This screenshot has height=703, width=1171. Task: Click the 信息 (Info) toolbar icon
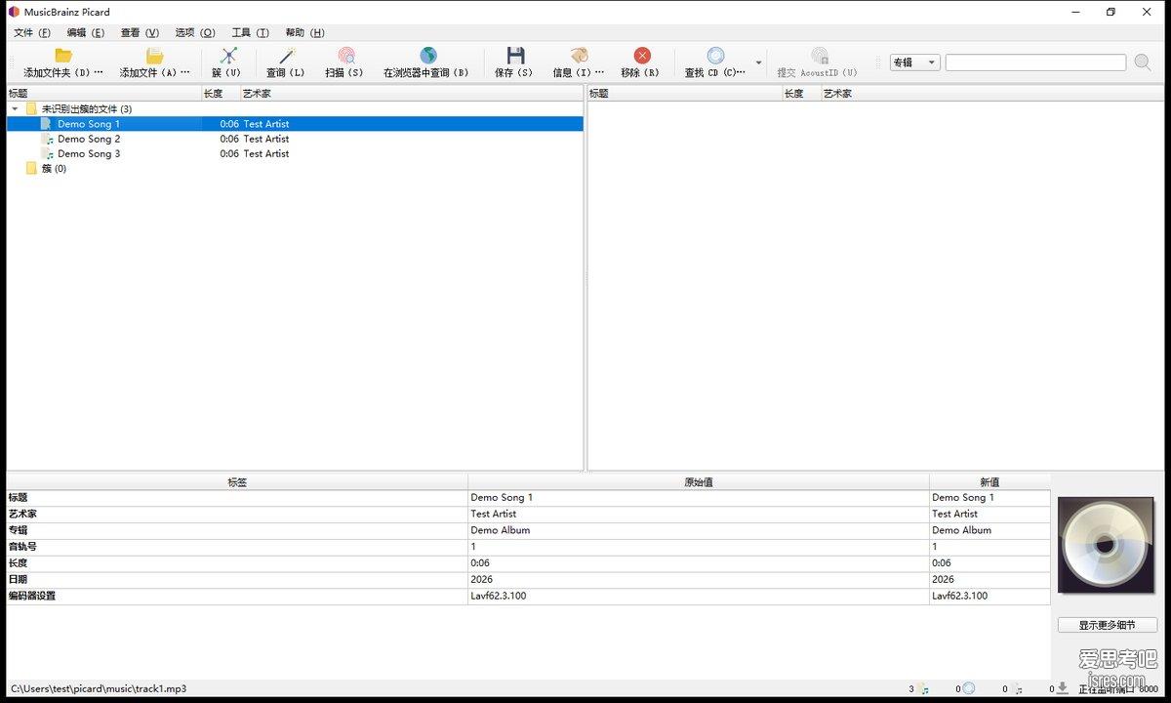pyautogui.click(x=580, y=56)
